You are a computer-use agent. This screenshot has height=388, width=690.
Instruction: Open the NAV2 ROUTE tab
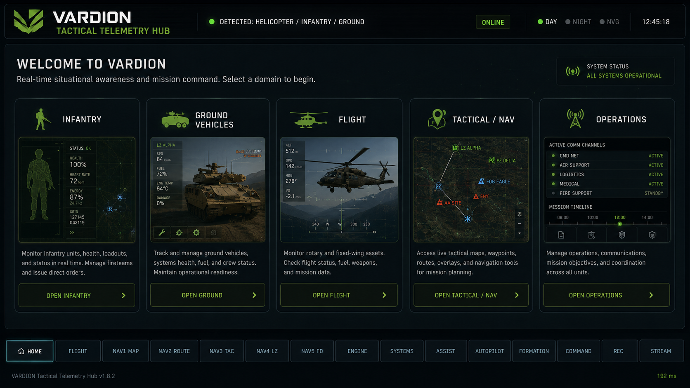(174, 351)
